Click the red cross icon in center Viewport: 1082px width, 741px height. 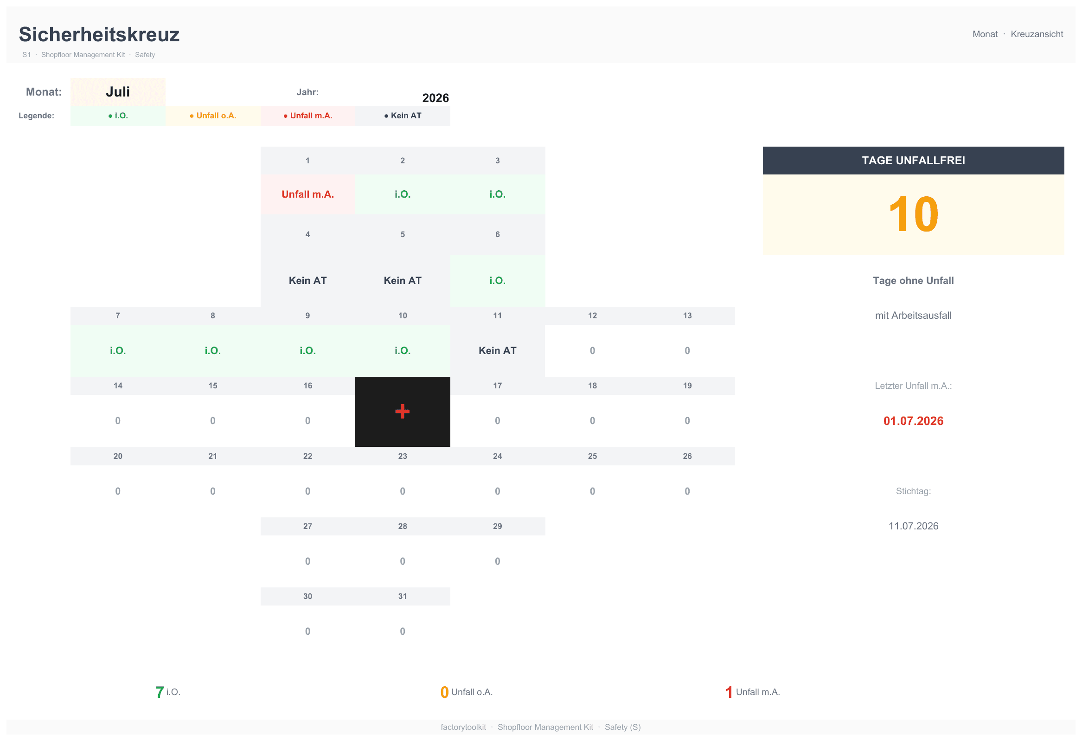(x=402, y=411)
